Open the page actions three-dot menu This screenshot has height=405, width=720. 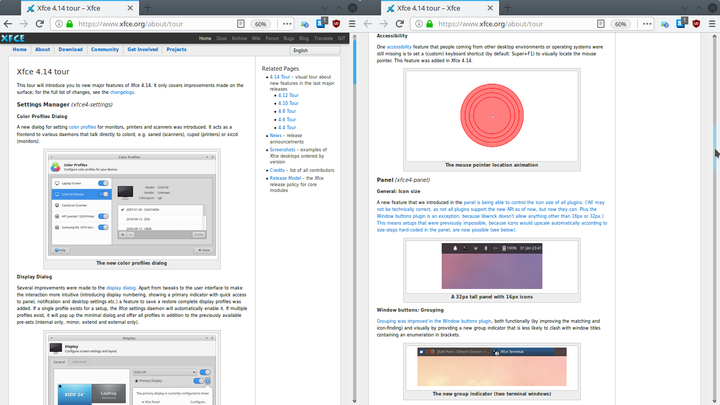pos(287,24)
